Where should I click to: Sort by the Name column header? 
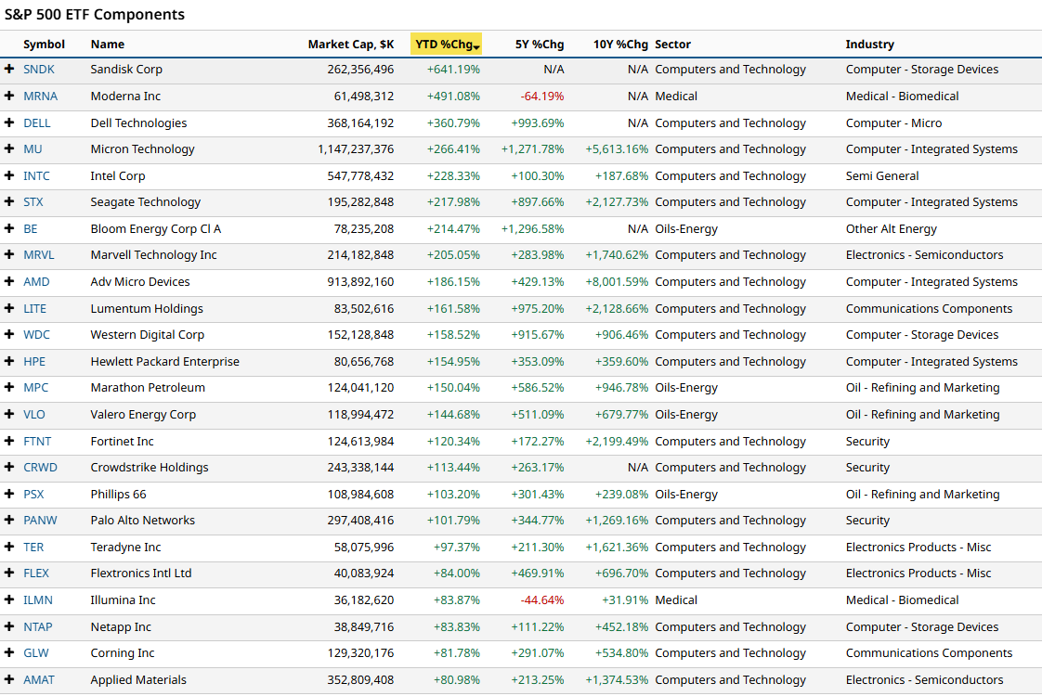pos(108,44)
